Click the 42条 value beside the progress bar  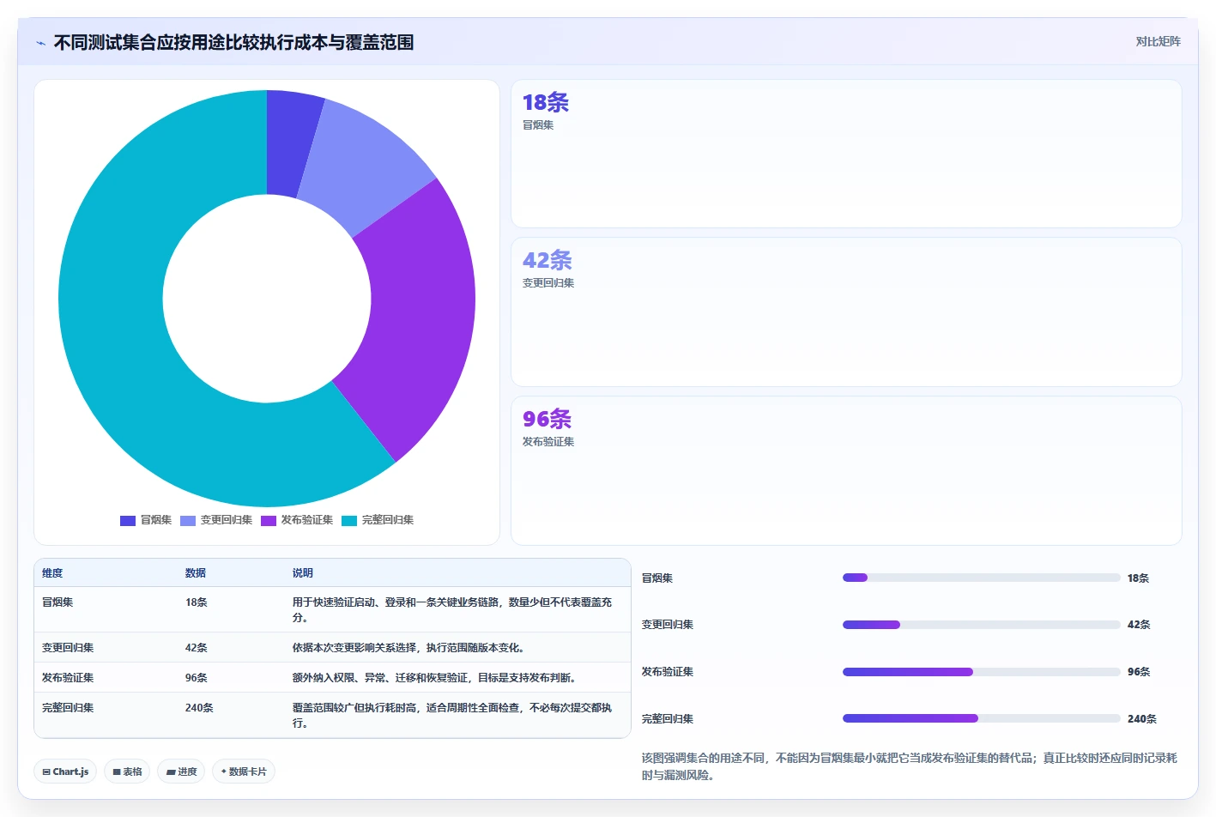1139,625
